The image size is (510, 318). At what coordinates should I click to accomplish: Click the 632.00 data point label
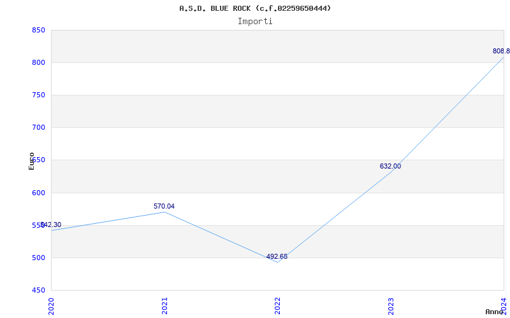390,166
